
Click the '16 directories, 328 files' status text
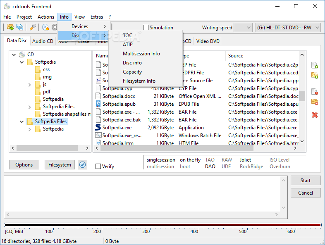(39, 241)
